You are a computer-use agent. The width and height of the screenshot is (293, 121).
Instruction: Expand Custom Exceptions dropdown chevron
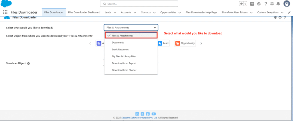coord(282,13)
